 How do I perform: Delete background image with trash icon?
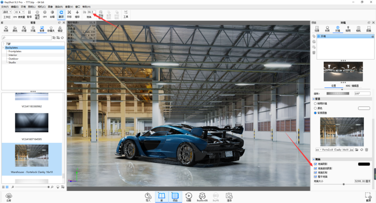pos(366,150)
